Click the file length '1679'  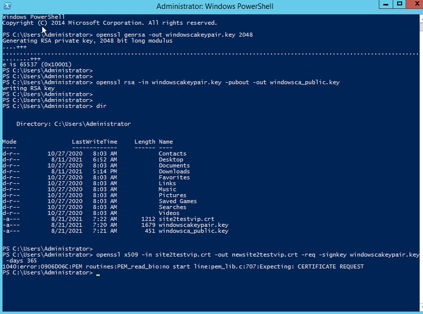tap(148, 225)
